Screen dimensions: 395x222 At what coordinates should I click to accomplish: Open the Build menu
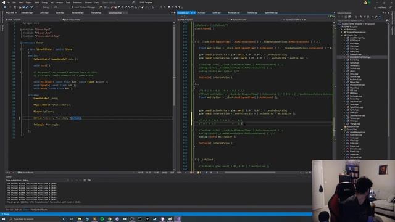37,2
